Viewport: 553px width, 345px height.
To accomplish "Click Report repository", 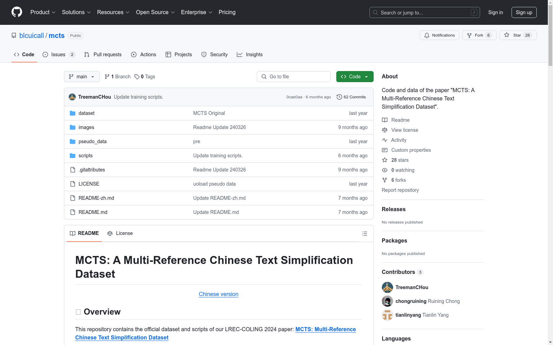I will point(400,190).
